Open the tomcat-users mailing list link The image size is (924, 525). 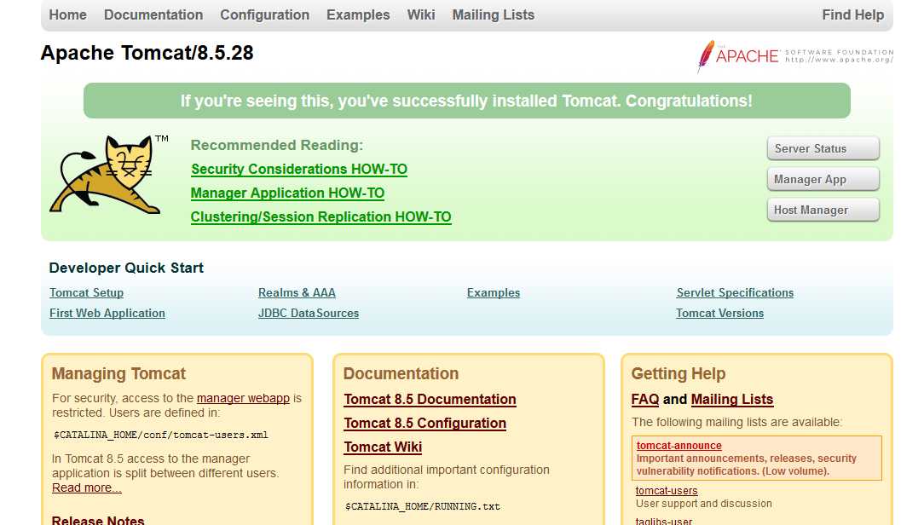pyautogui.click(x=667, y=491)
